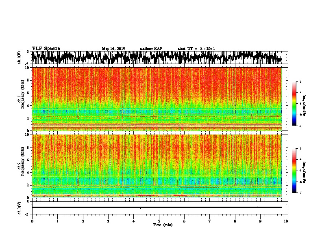Click time axis tick label "1"
322x248 pixels.
(57, 221)
